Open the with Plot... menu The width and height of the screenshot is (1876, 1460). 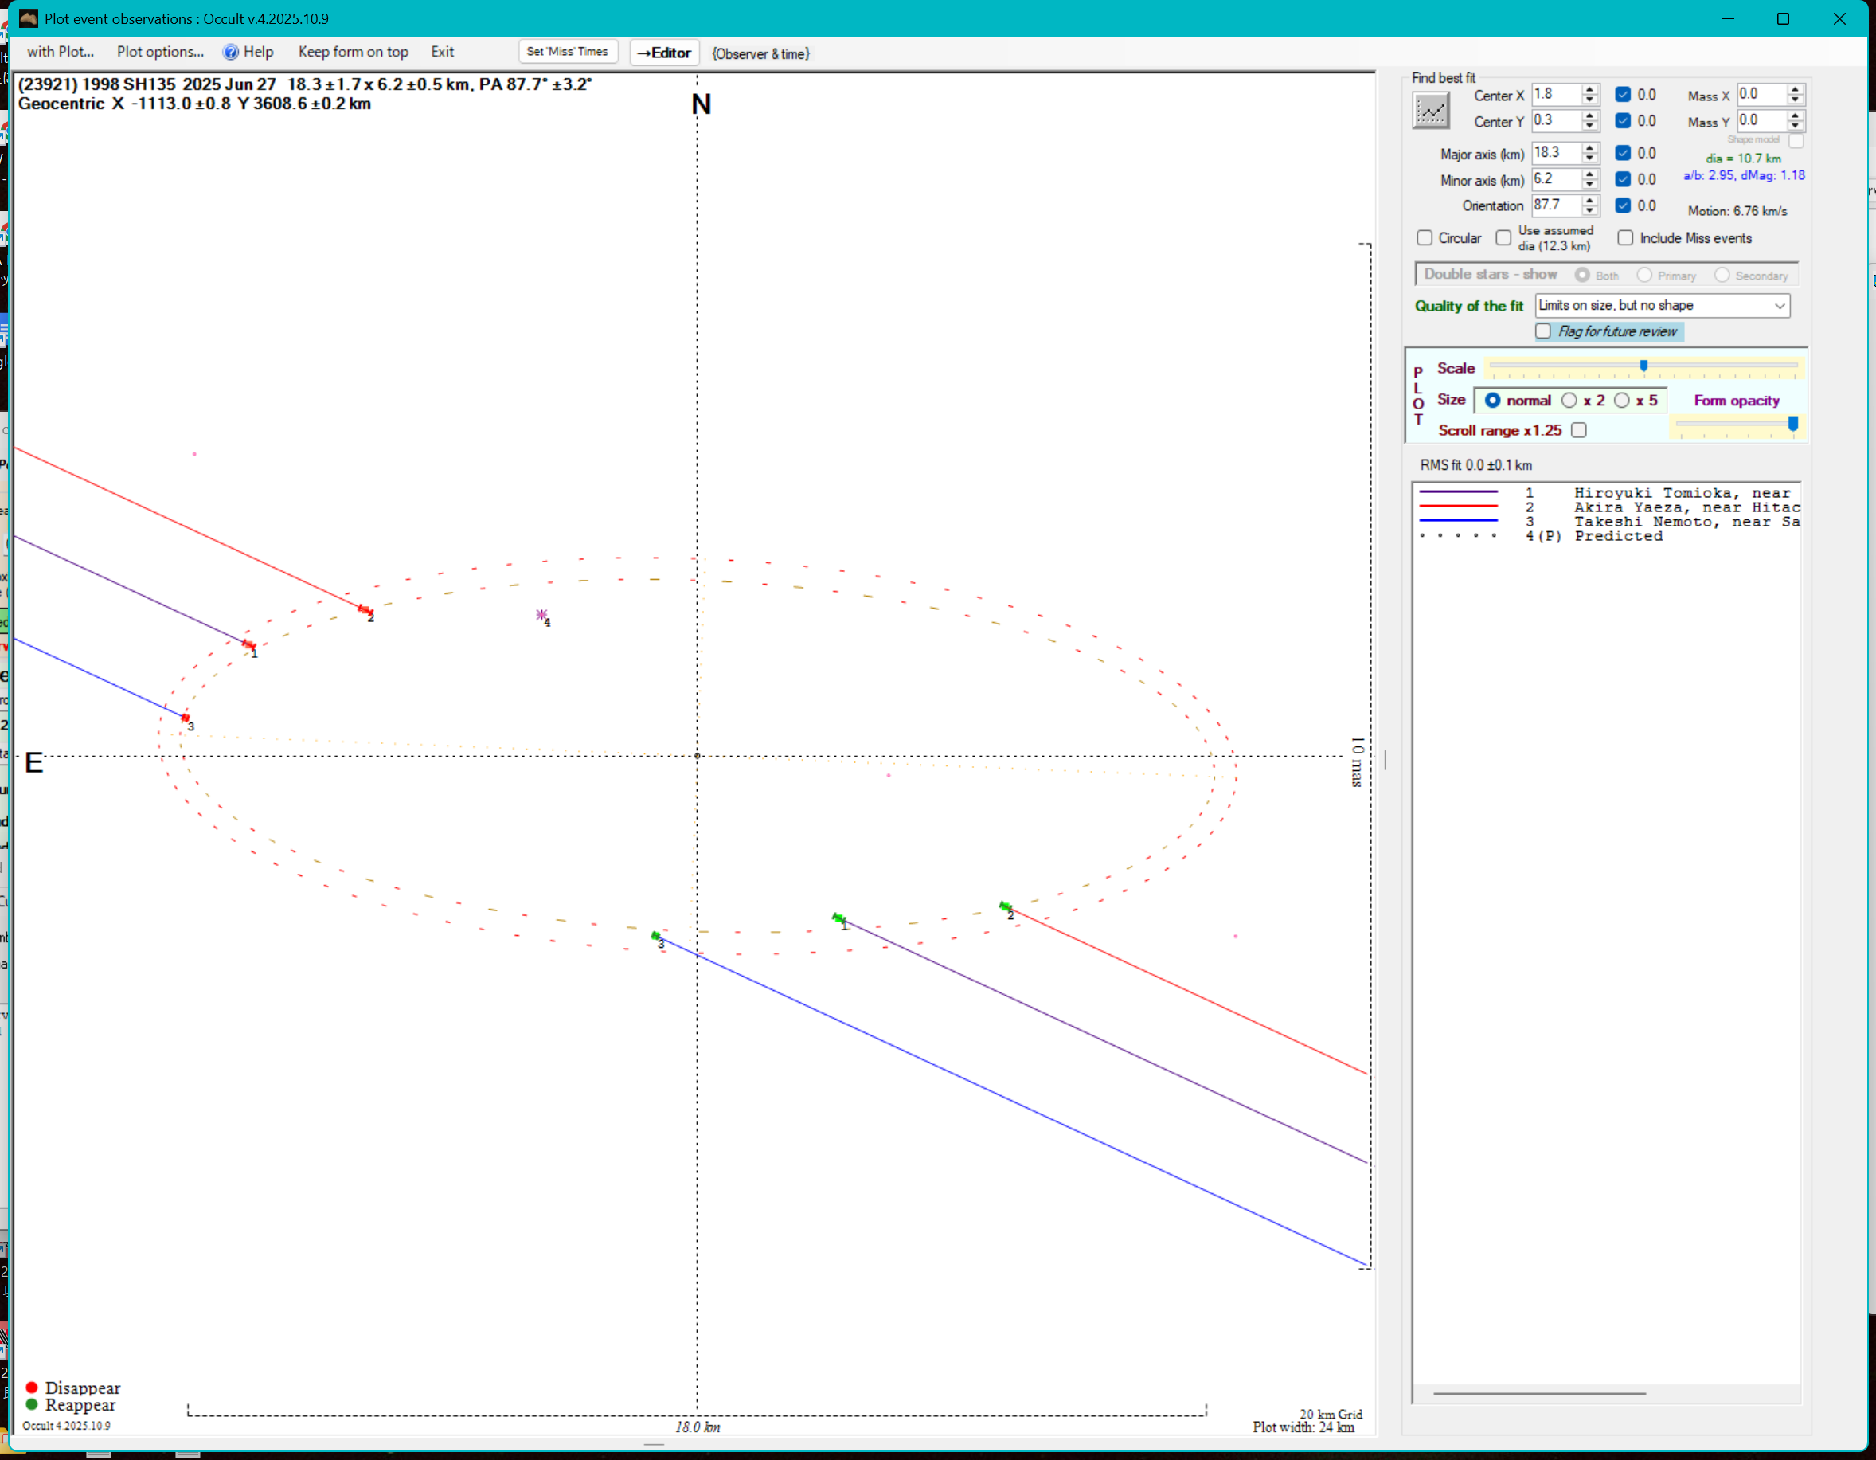(x=61, y=53)
